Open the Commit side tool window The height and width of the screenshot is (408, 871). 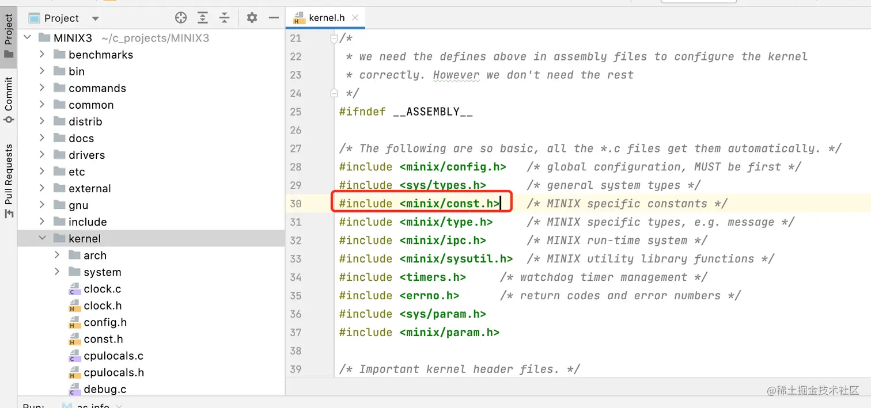click(9, 100)
